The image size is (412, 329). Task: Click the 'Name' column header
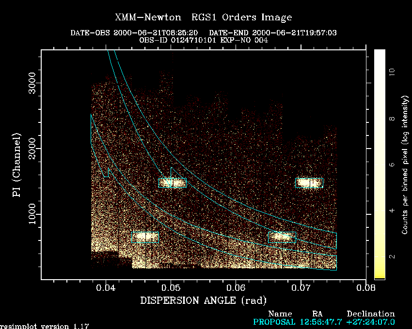(x=280, y=314)
